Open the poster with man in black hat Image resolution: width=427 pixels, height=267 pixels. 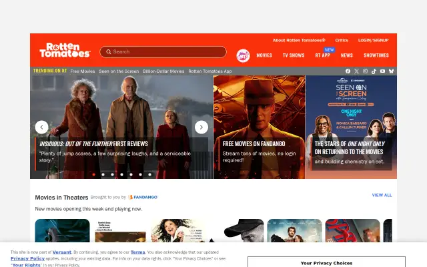(236, 230)
